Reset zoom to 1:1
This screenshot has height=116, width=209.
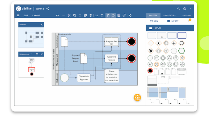point(97,15)
